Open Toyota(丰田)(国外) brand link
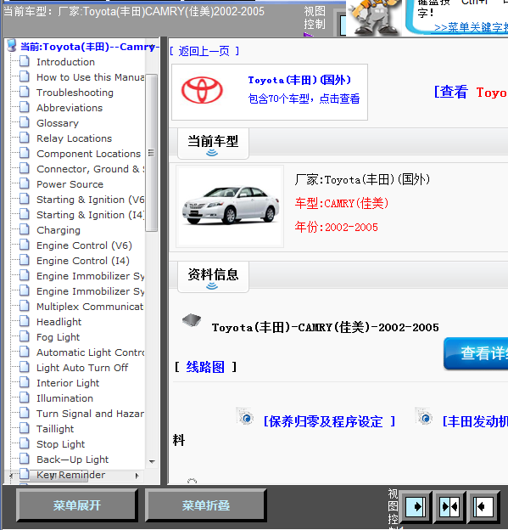The width and height of the screenshot is (508, 530). [x=299, y=80]
